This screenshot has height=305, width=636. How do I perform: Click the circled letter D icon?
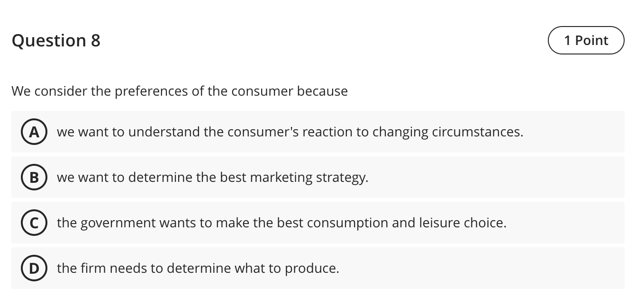[34, 268]
